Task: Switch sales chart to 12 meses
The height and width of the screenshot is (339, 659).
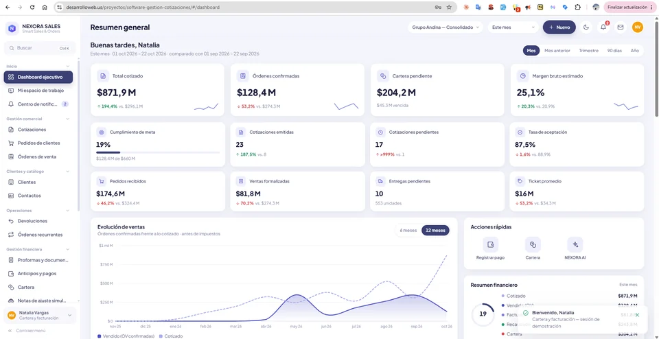Action: [435, 230]
